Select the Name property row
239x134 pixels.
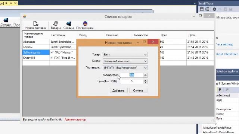click(x=220, y=114)
